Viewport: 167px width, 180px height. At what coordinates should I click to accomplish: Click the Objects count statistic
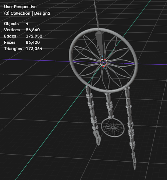(x=16, y=24)
